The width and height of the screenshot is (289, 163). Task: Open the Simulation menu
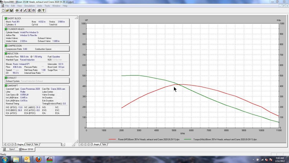[x=30, y=6]
